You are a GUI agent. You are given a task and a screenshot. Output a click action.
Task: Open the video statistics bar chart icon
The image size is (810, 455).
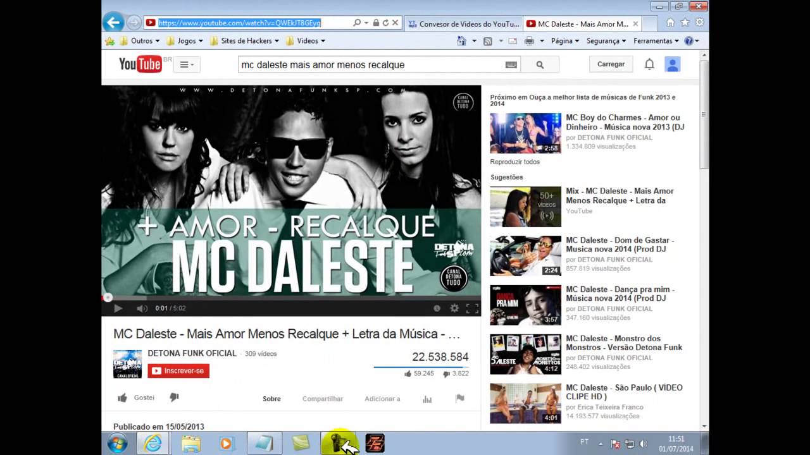pyautogui.click(x=427, y=399)
